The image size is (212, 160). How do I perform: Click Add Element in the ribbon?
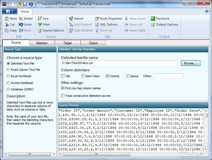[x=80, y=24]
